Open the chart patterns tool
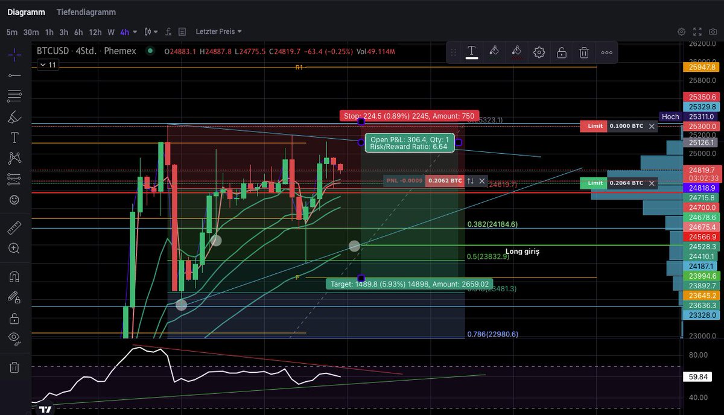This screenshot has width=724, height=415. [x=15, y=158]
